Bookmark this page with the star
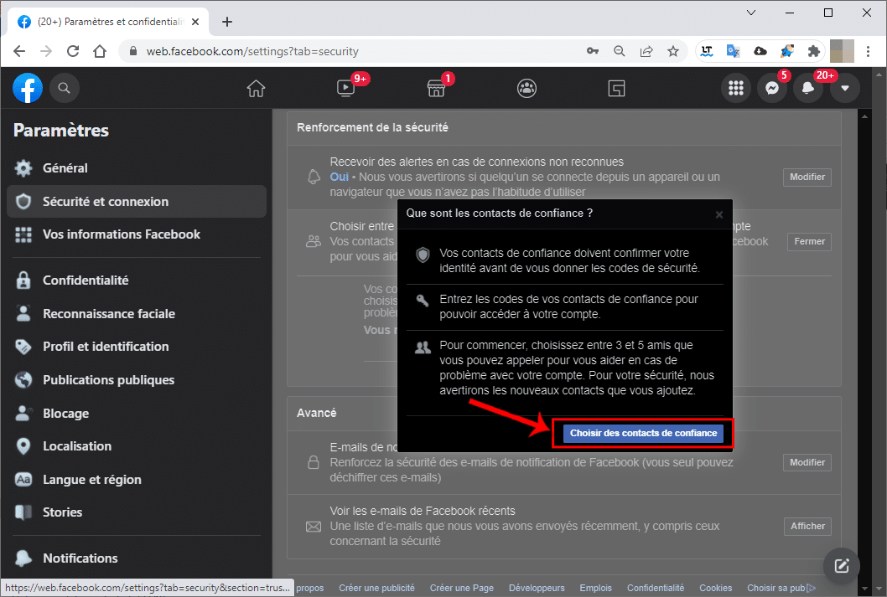 (x=672, y=51)
